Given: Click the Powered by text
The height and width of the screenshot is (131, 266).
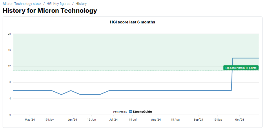Looking at the screenshot, I should [x=120, y=112].
